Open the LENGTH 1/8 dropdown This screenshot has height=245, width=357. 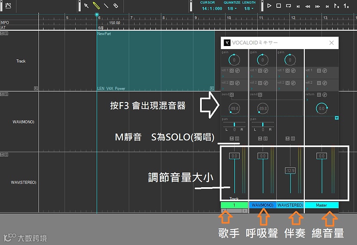249,9
